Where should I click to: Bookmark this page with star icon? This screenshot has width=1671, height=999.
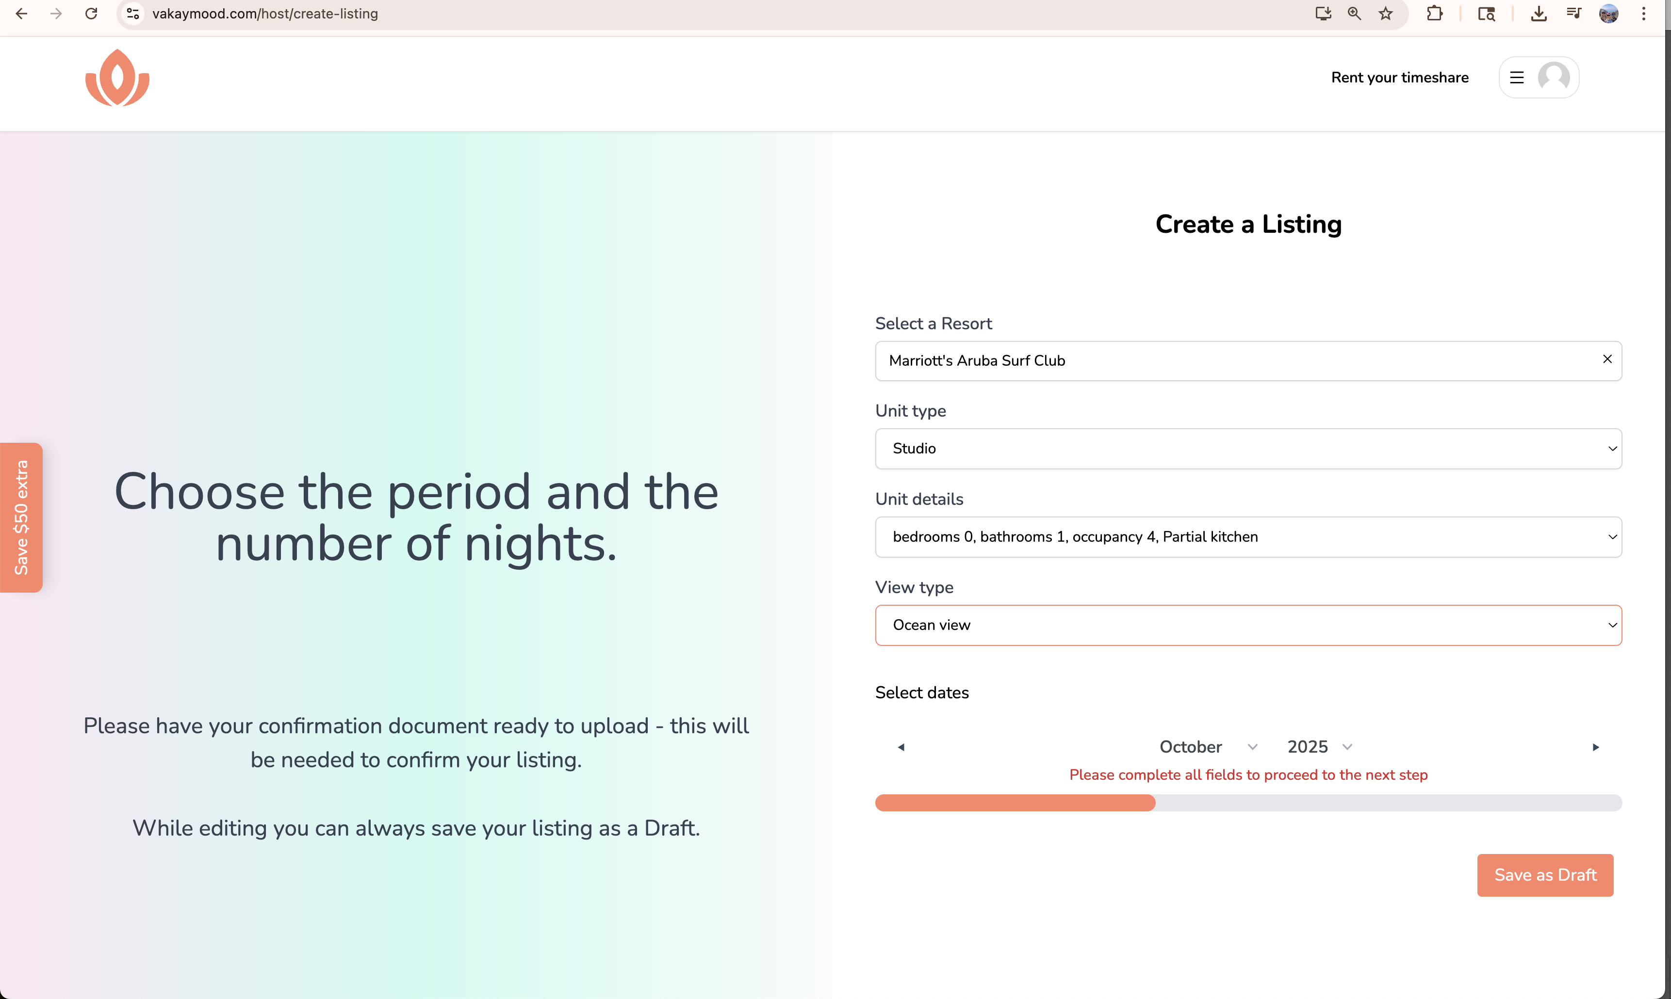click(1385, 14)
